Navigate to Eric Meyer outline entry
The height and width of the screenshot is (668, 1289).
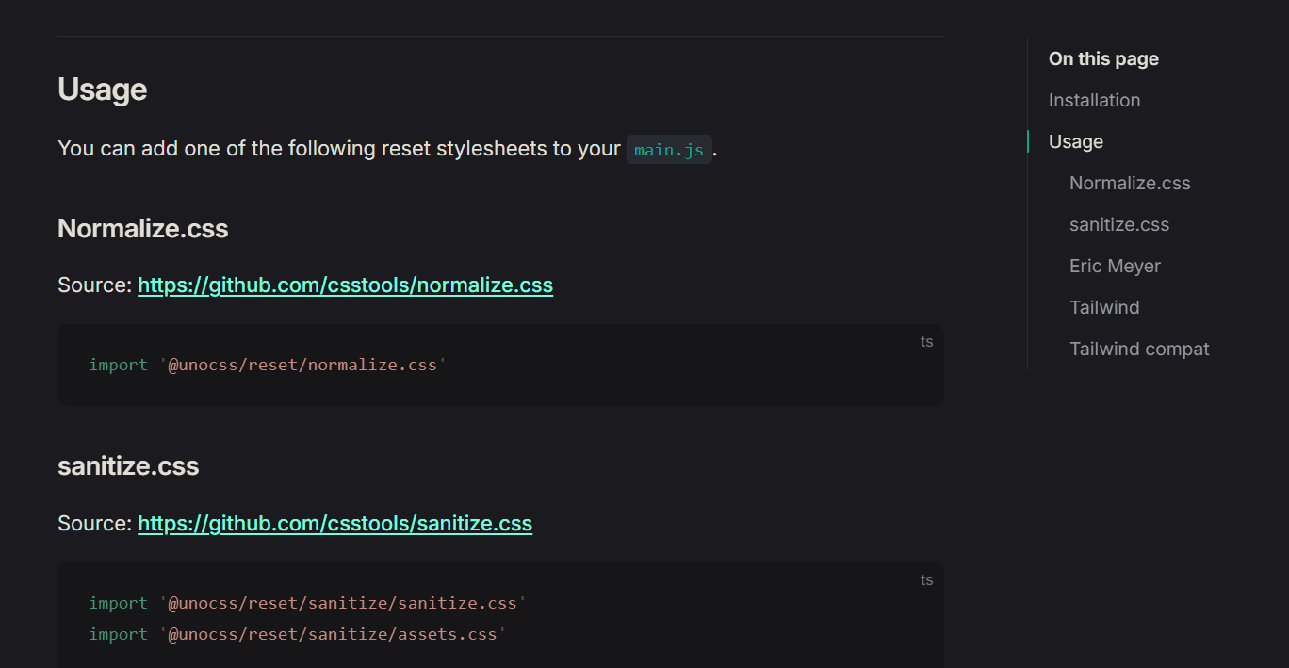click(1115, 266)
